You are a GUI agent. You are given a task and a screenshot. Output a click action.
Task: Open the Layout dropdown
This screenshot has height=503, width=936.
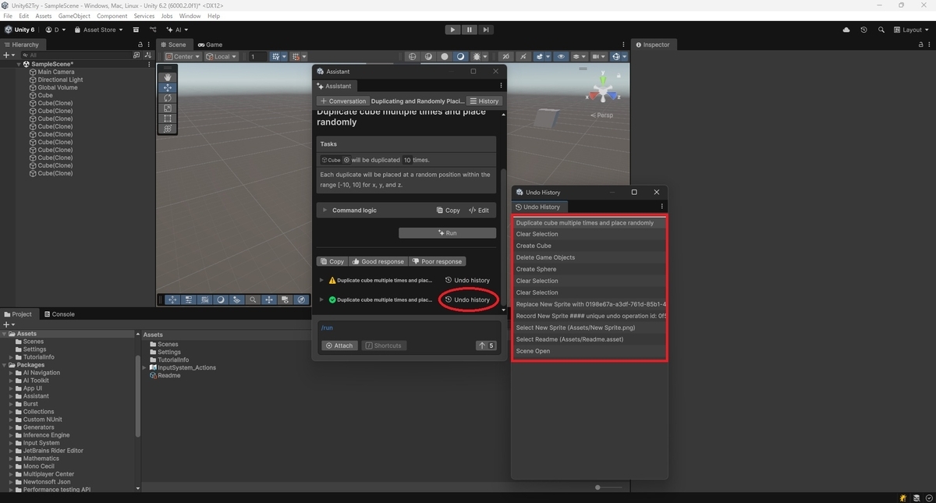pos(912,30)
